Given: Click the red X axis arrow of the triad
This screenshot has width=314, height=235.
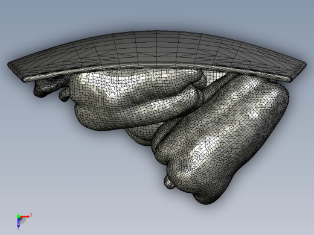Looking at the screenshot, I should [x=25, y=216].
